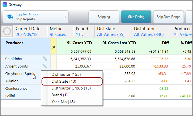Click the refresh circular arrow icon
Screen dimensions: 193x116
tap(7, 31)
